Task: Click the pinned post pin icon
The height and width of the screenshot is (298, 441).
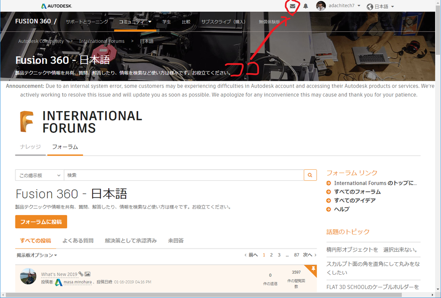Action: tap(313, 269)
